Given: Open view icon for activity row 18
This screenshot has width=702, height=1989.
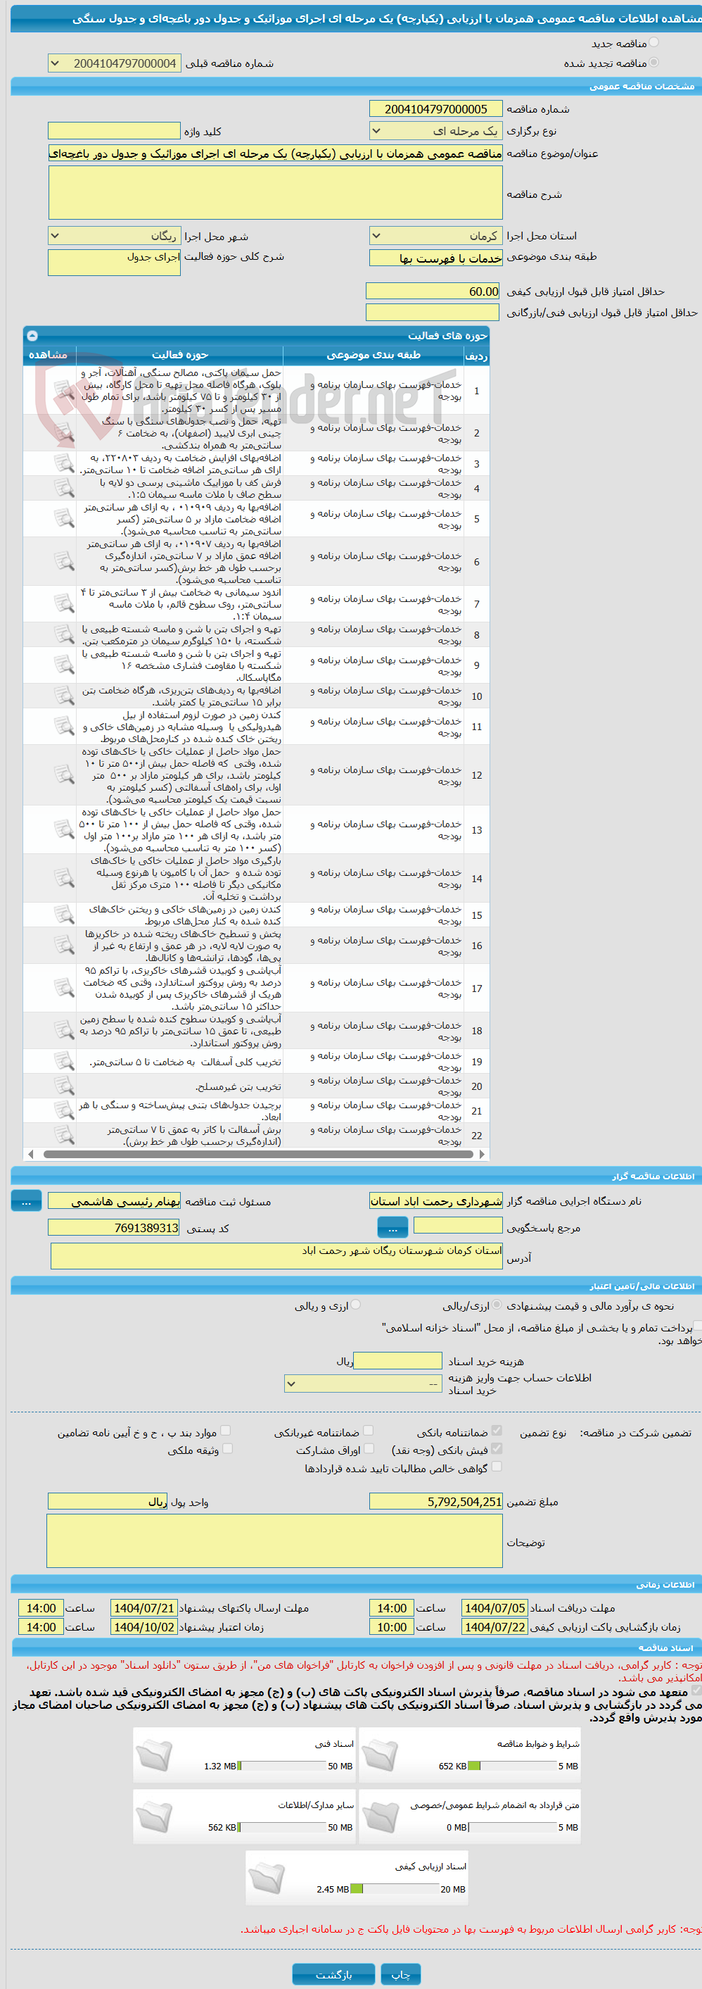Looking at the screenshot, I should click(64, 1031).
